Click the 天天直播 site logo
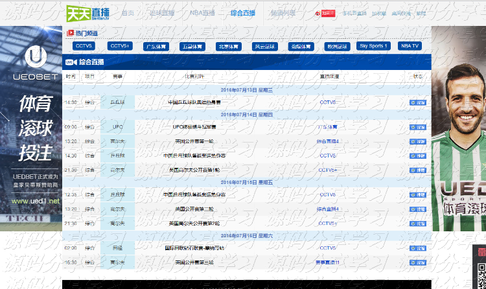The width and height of the screenshot is (486, 289). [x=88, y=14]
